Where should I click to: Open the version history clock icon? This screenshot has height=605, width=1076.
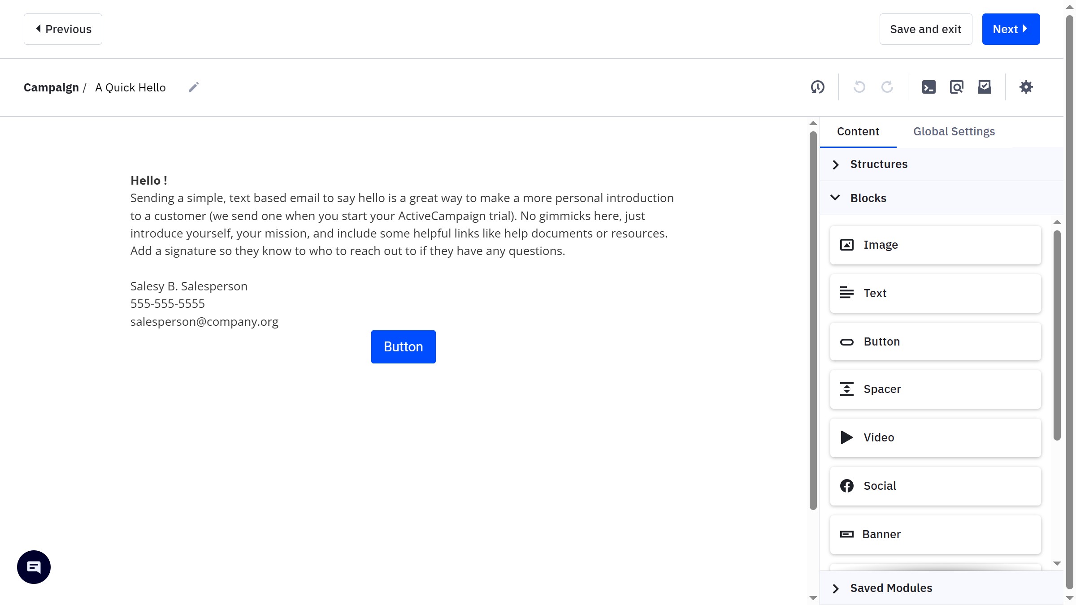[x=817, y=87]
